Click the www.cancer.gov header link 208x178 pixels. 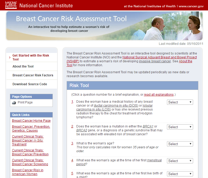pyautogui.click(x=191, y=6)
